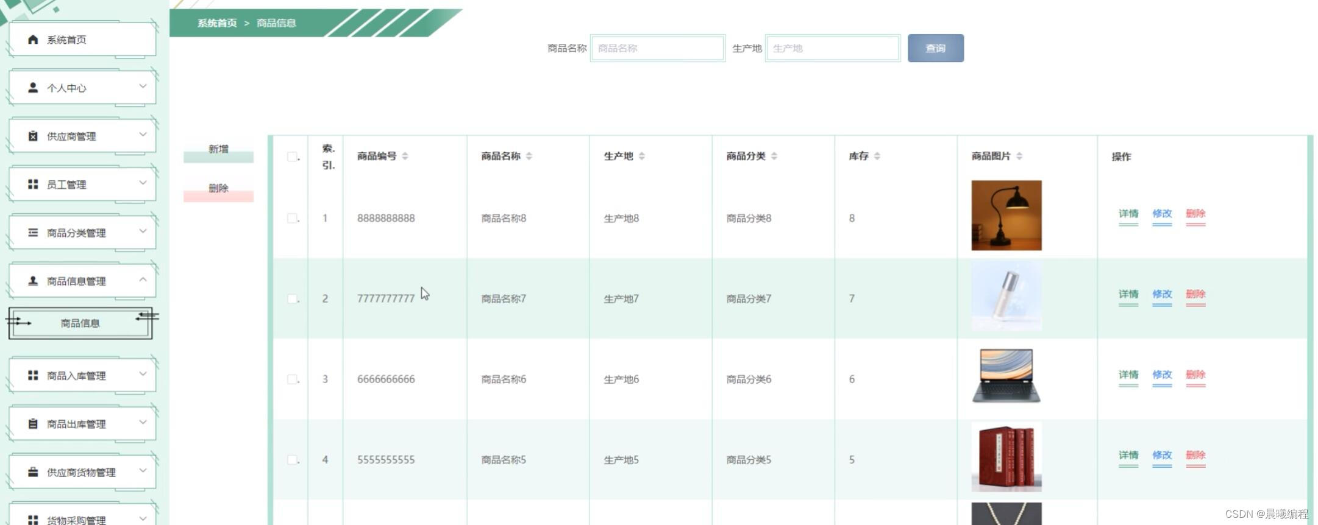Expand the 商品出库管理 menu chevron
1318x525 pixels.
pyautogui.click(x=143, y=421)
